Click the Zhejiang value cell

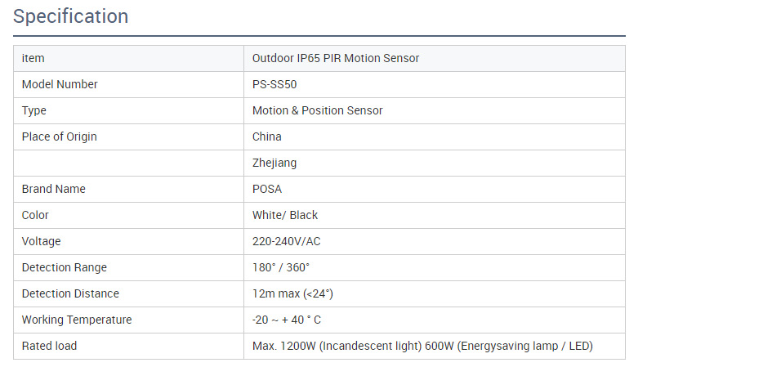pos(274,163)
